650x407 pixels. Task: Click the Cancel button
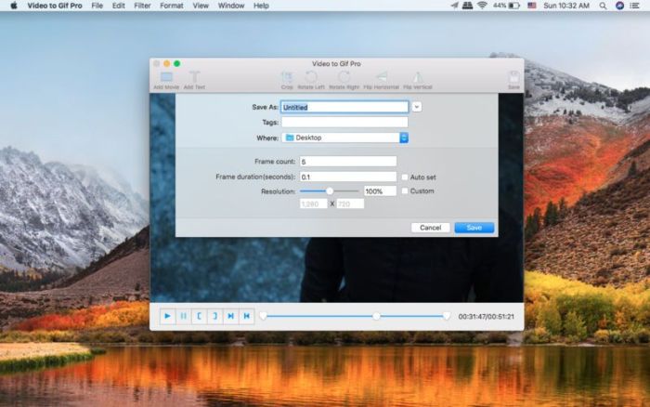click(430, 228)
